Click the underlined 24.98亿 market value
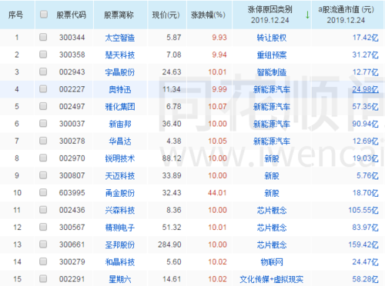The height and width of the screenshot is (286, 385). [365, 89]
